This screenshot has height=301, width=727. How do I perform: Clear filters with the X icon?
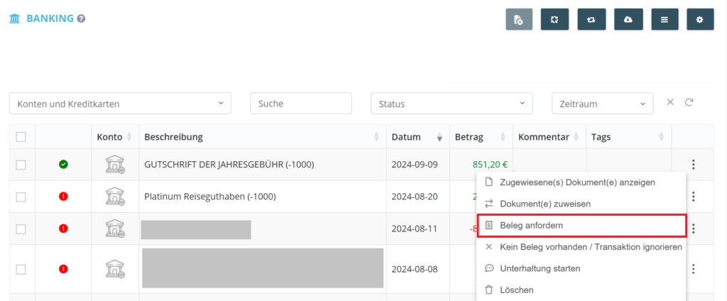(670, 102)
